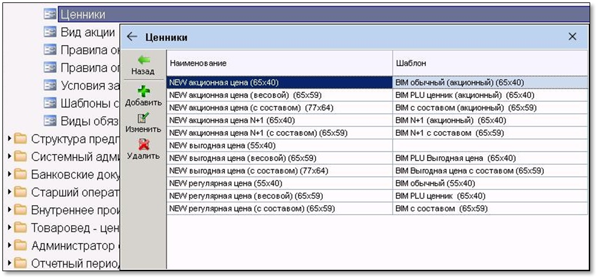The width and height of the screenshot is (598, 279).
Task: Click the green Назад arrow icon
Action: pyautogui.click(x=143, y=60)
